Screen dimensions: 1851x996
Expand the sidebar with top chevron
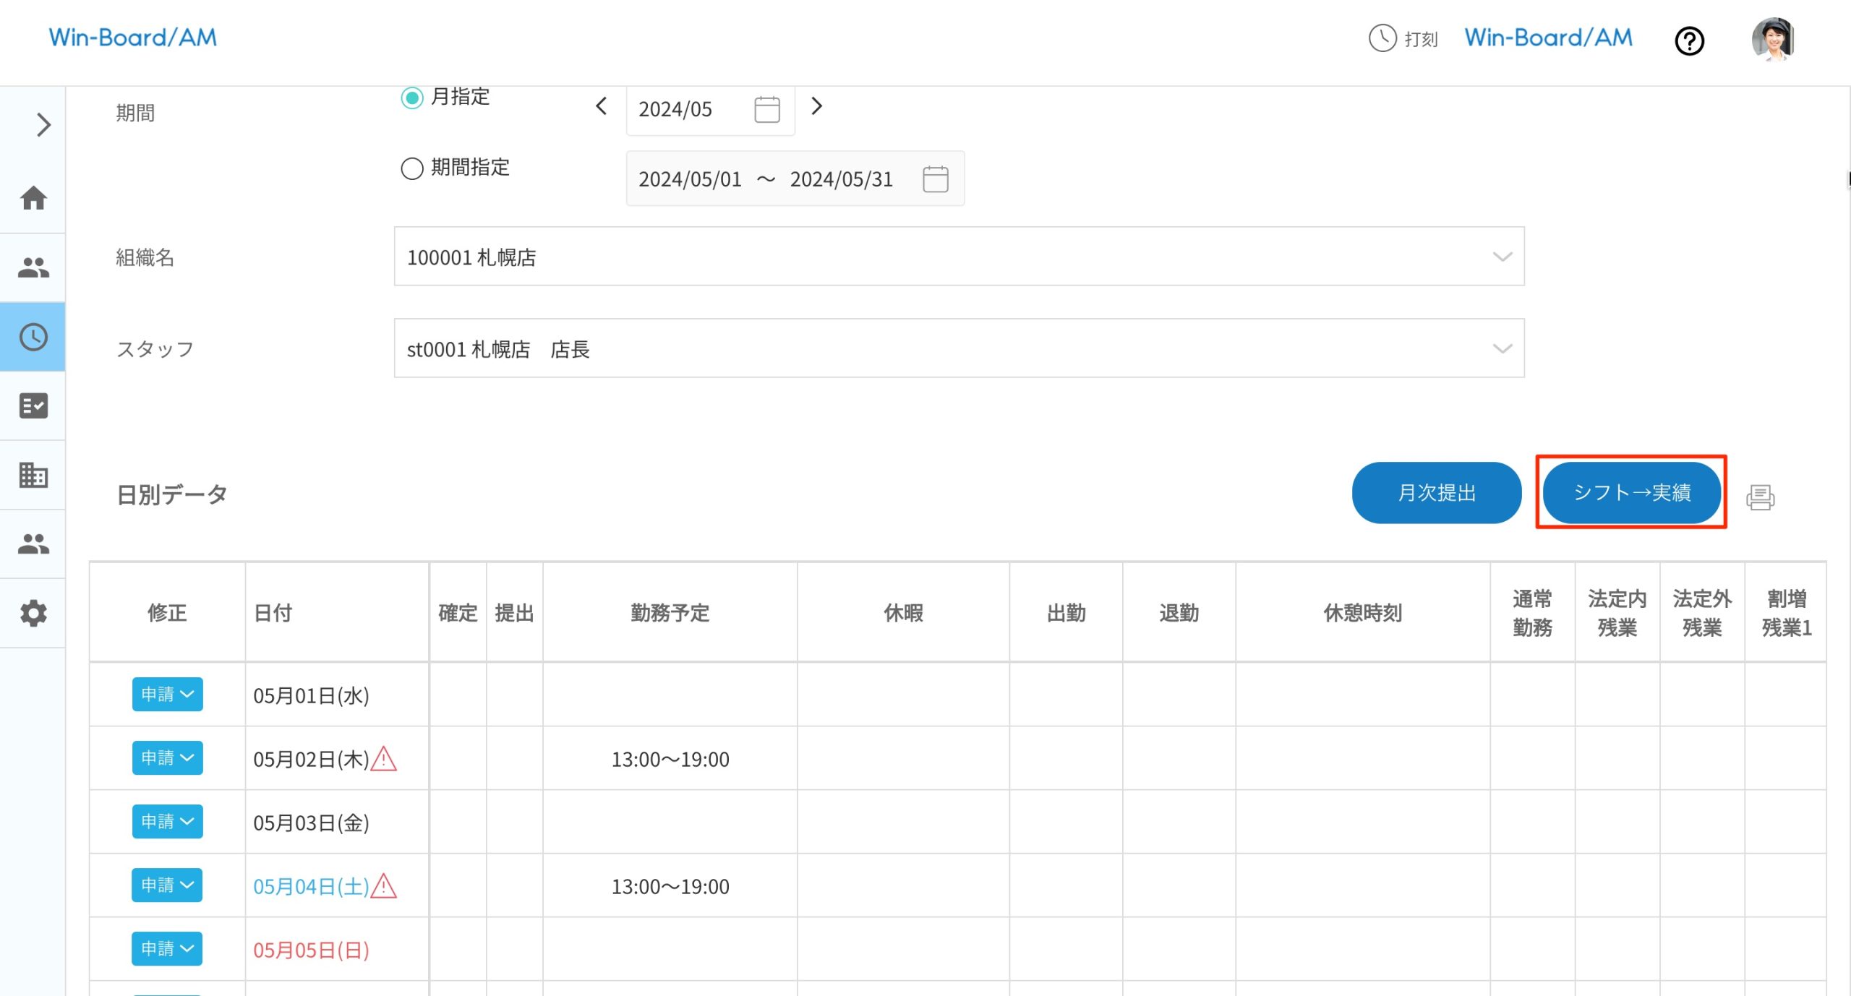click(43, 125)
